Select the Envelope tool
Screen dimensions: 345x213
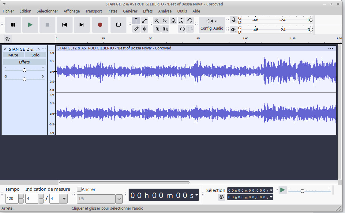tap(144, 21)
